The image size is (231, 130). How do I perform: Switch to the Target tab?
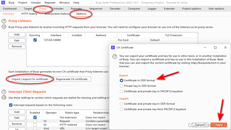(x=28, y=9)
